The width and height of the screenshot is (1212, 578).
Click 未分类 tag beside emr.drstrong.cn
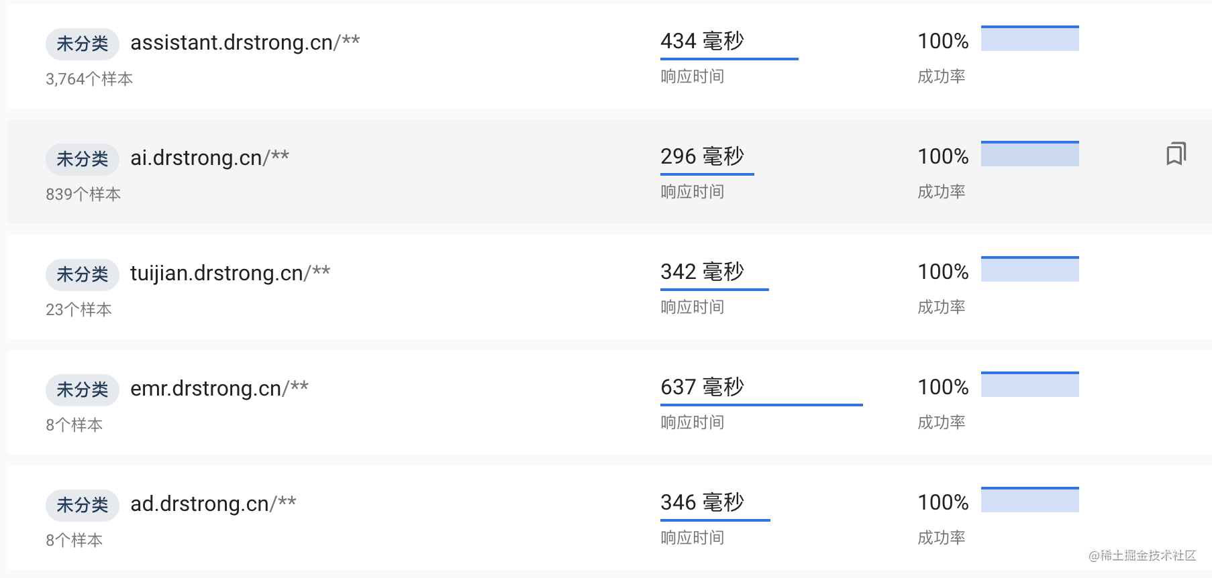coord(83,390)
